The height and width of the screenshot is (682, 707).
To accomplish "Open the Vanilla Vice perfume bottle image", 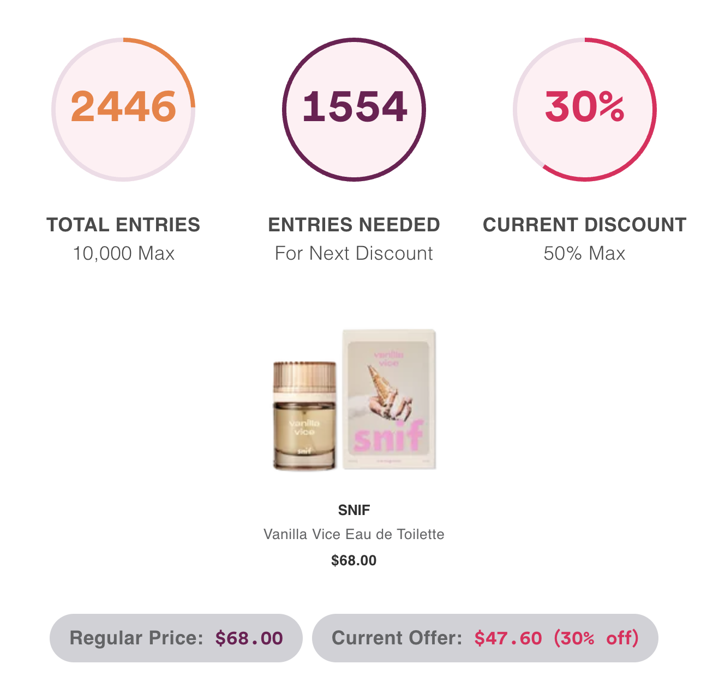I will click(304, 415).
